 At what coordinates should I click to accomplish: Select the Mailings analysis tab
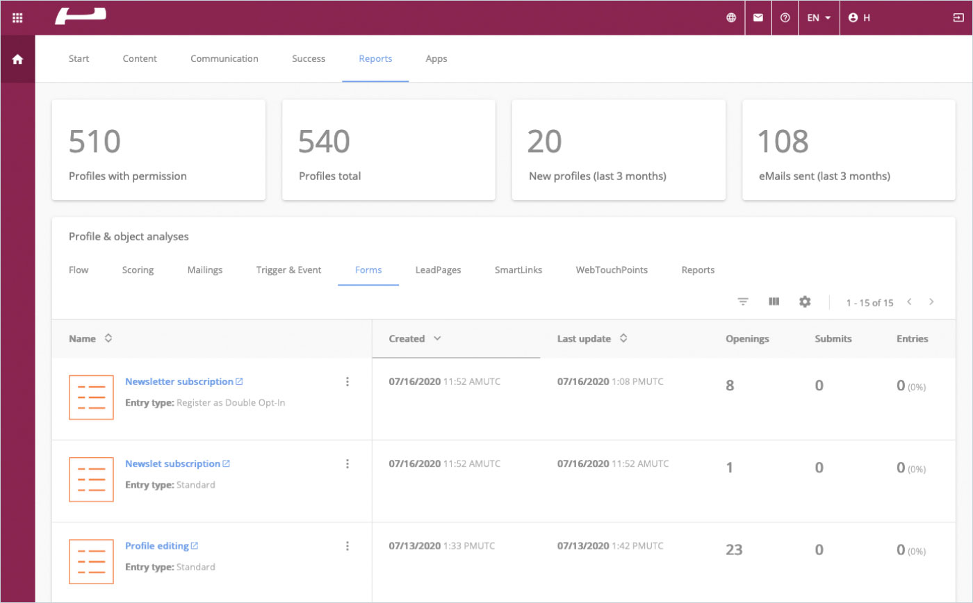click(205, 270)
